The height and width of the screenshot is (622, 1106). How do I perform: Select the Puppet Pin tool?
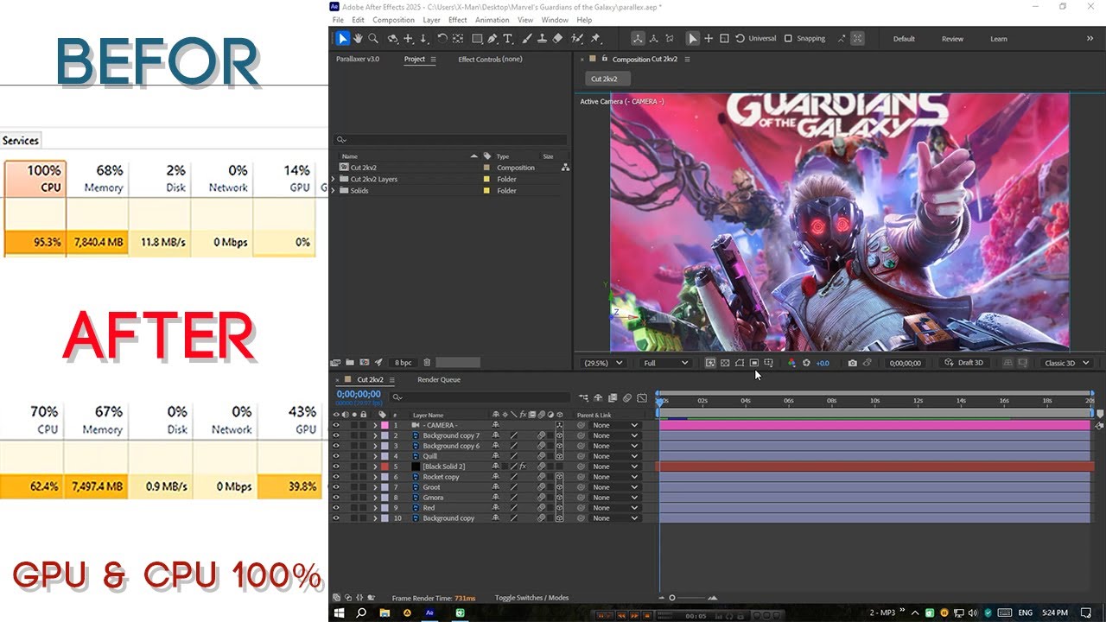[595, 38]
